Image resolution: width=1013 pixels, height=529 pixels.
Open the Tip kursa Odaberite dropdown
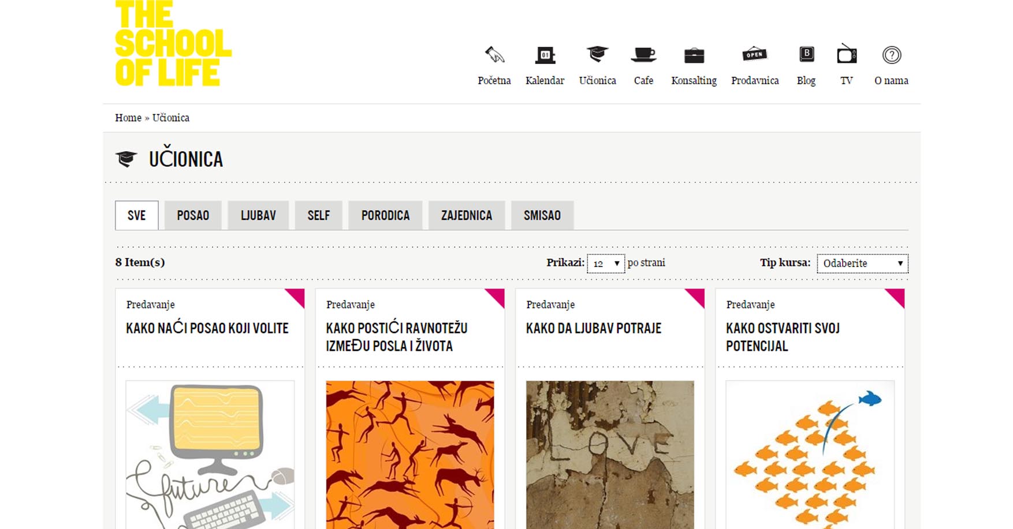[x=862, y=264]
